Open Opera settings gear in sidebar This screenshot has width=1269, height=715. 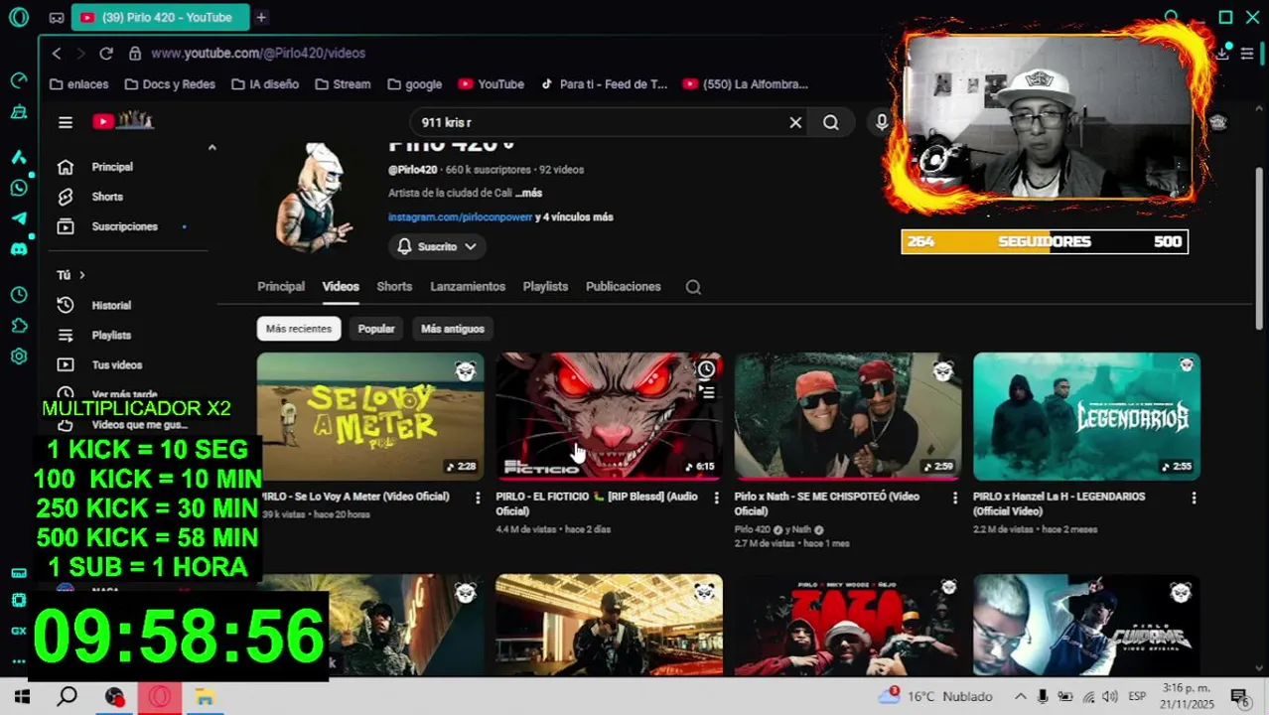18,357
